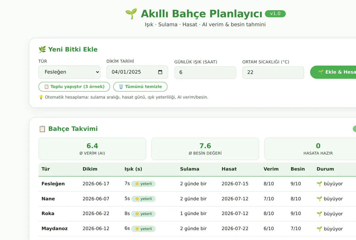Click the büyüyor status in Nane row

click(330, 199)
